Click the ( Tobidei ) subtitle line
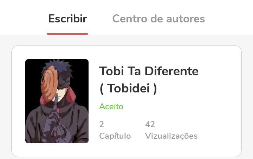Image resolution: width=253 pixels, height=159 pixels. (x=128, y=88)
